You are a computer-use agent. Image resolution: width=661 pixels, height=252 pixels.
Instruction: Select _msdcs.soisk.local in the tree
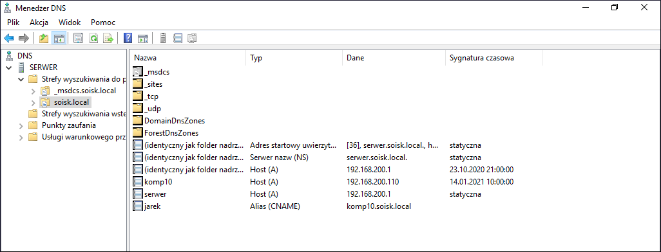click(x=85, y=91)
